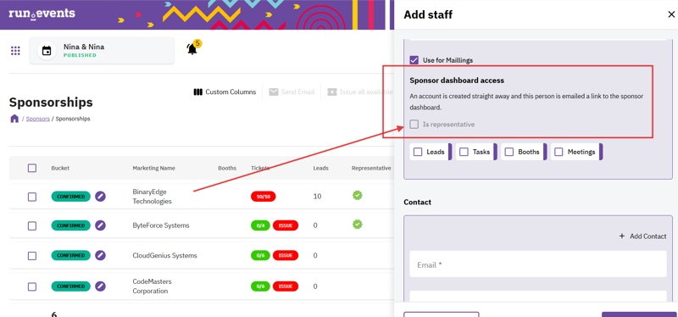Image resolution: width=678 pixels, height=317 pixels.
Task: Click BinaryEdge 10/10 tickets badge
Action: pos(264,197)
